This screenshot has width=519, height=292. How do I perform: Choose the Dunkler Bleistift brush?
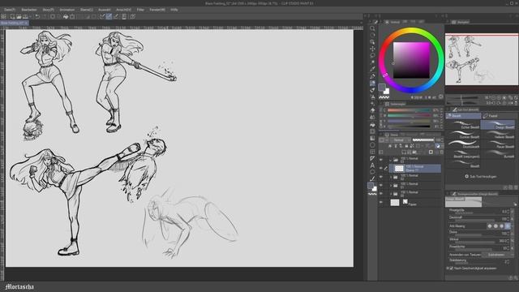pos(463,135)
